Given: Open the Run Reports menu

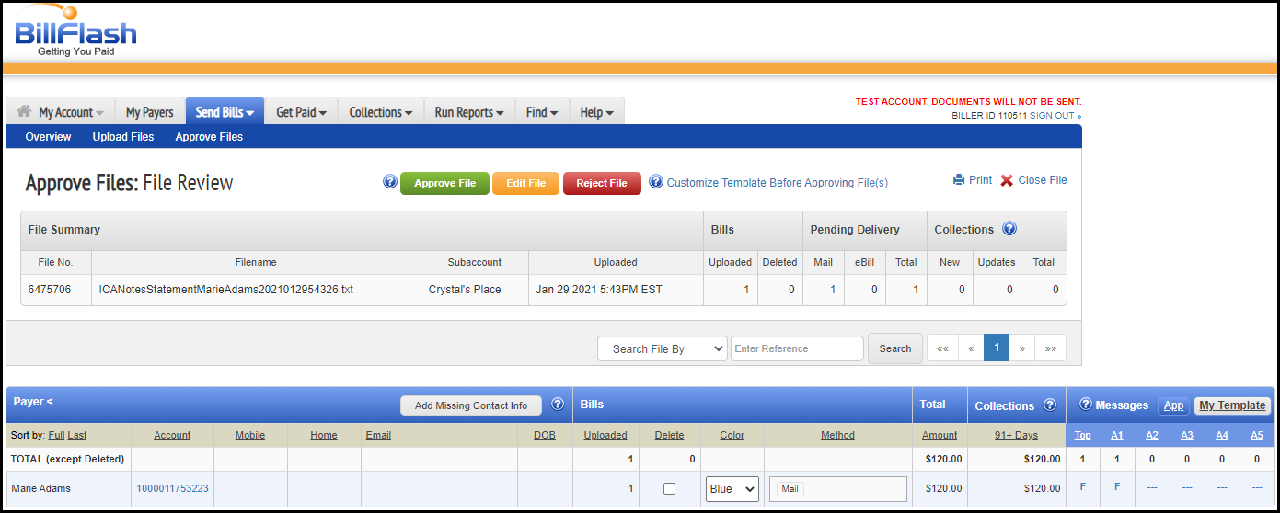Looking at the screenshot, I should pyautogui.click(x=468, y=112).
